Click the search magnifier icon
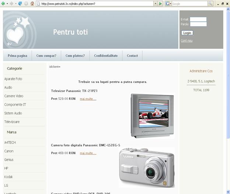The width and height of the screenshot is (230, 194). [210, 4]
